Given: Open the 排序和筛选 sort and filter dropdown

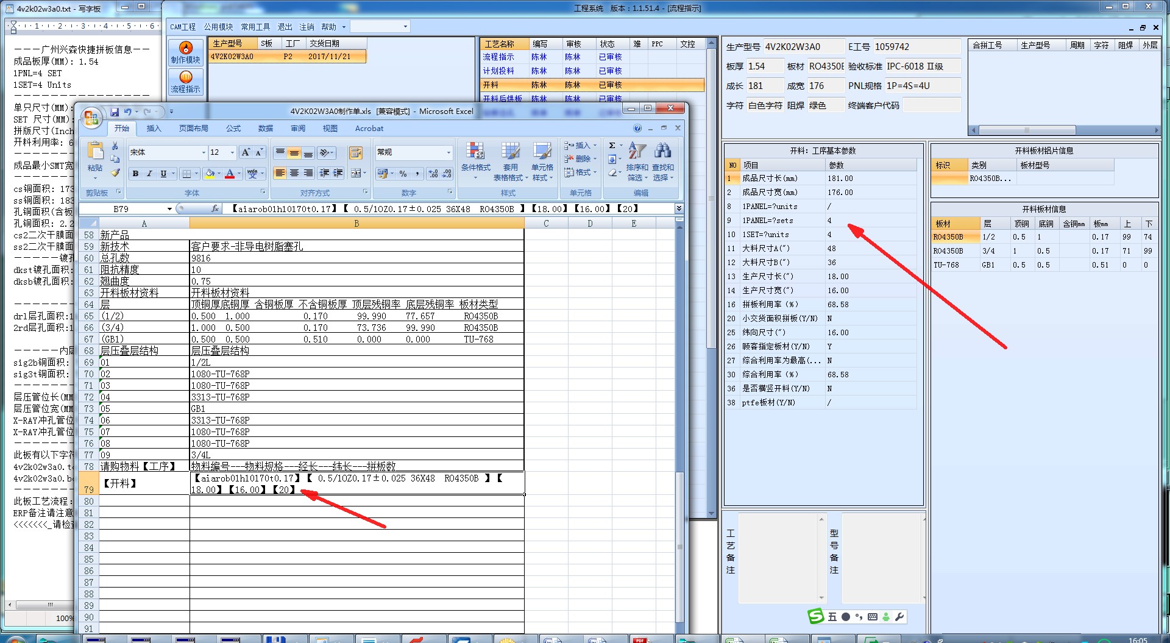Looking at the screenshot, I should click(x=637, y=162).
